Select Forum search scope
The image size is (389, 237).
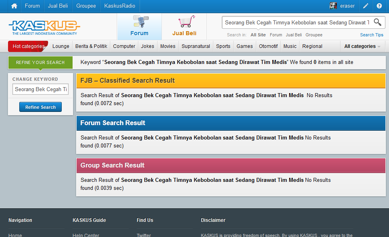coord(276,35)
